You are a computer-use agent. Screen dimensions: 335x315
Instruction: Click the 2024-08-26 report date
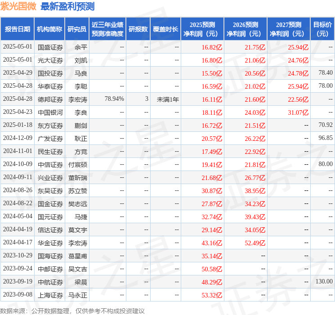click(18, 190)
